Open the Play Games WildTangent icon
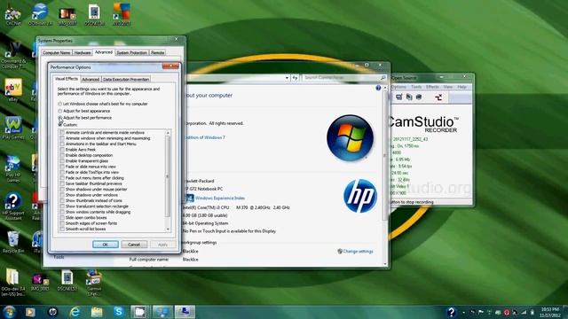 pyautogui.click(x=13, y=128)
